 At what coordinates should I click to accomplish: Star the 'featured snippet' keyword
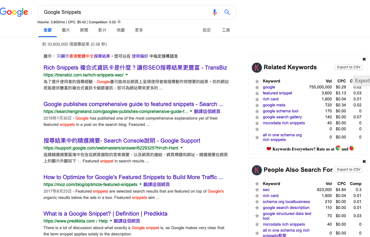coord(257,93)
